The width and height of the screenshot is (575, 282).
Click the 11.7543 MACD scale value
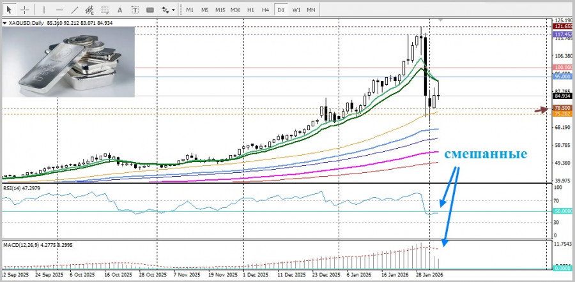[x=563, y=244]
